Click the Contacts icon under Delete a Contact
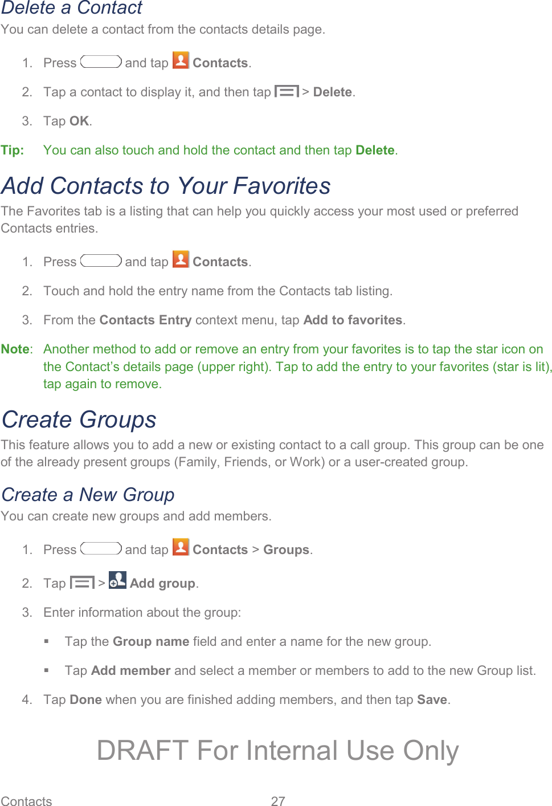Screen dimensions: 552x806 coord(181,61)
